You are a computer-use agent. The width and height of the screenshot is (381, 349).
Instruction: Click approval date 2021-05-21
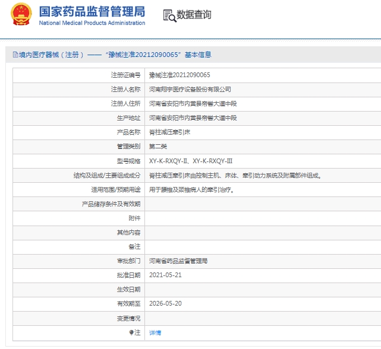tap(165, 275)
